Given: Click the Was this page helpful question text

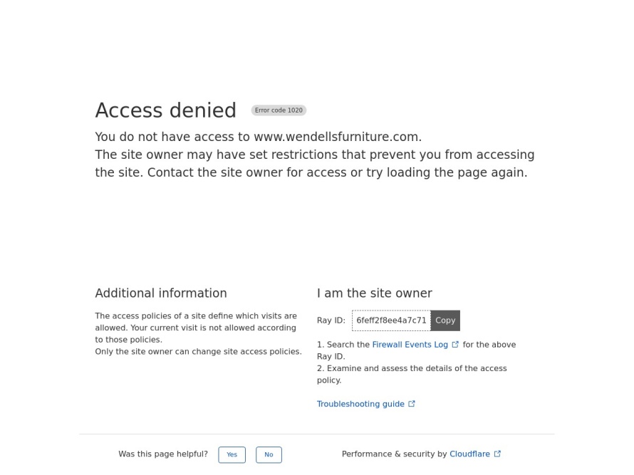Looking at the screenshot, I should coord(163,454).
